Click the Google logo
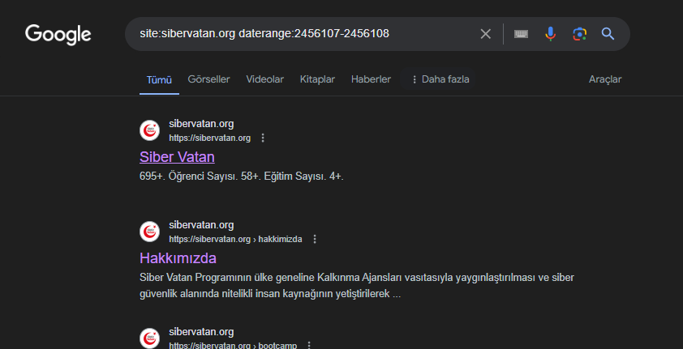The width and height of the screenshot is (683, 349). tap(58, 34)
